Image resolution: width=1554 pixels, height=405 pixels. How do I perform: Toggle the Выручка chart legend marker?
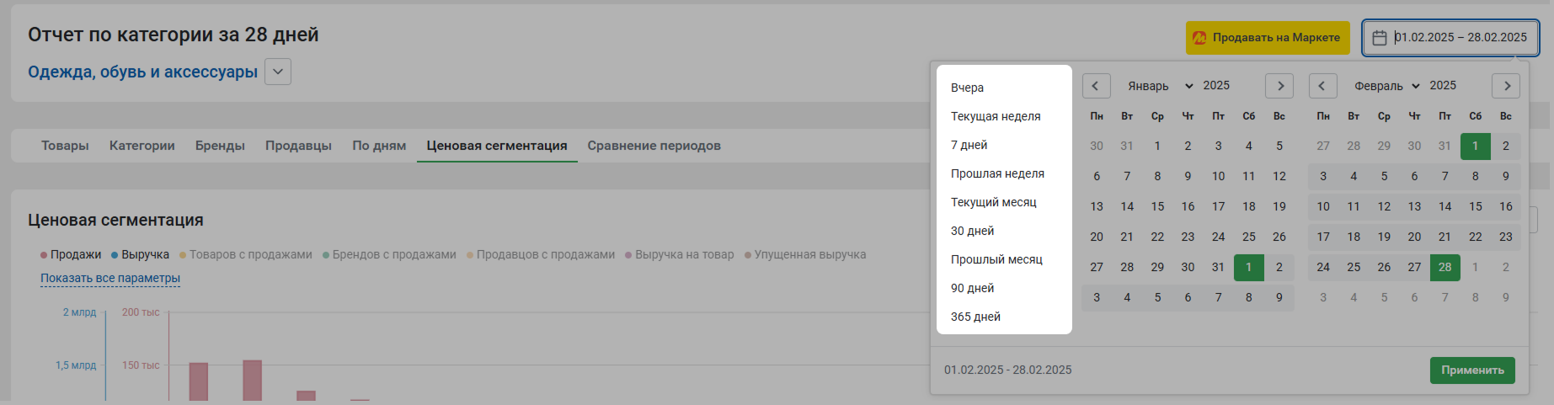tap(115, 255)
